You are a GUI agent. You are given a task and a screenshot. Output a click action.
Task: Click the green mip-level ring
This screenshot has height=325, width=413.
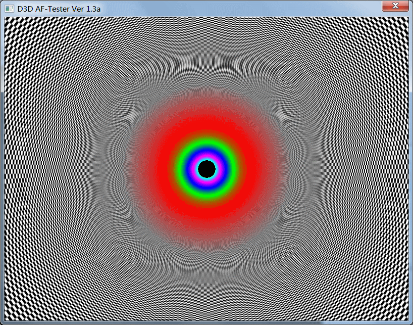point(206,146)
